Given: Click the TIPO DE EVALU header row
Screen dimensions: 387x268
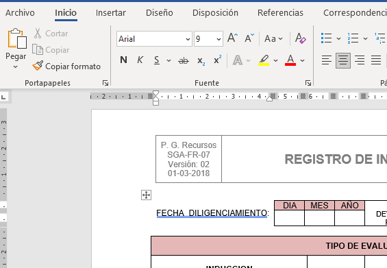Looking at the screenshot, I should point(269,246).
